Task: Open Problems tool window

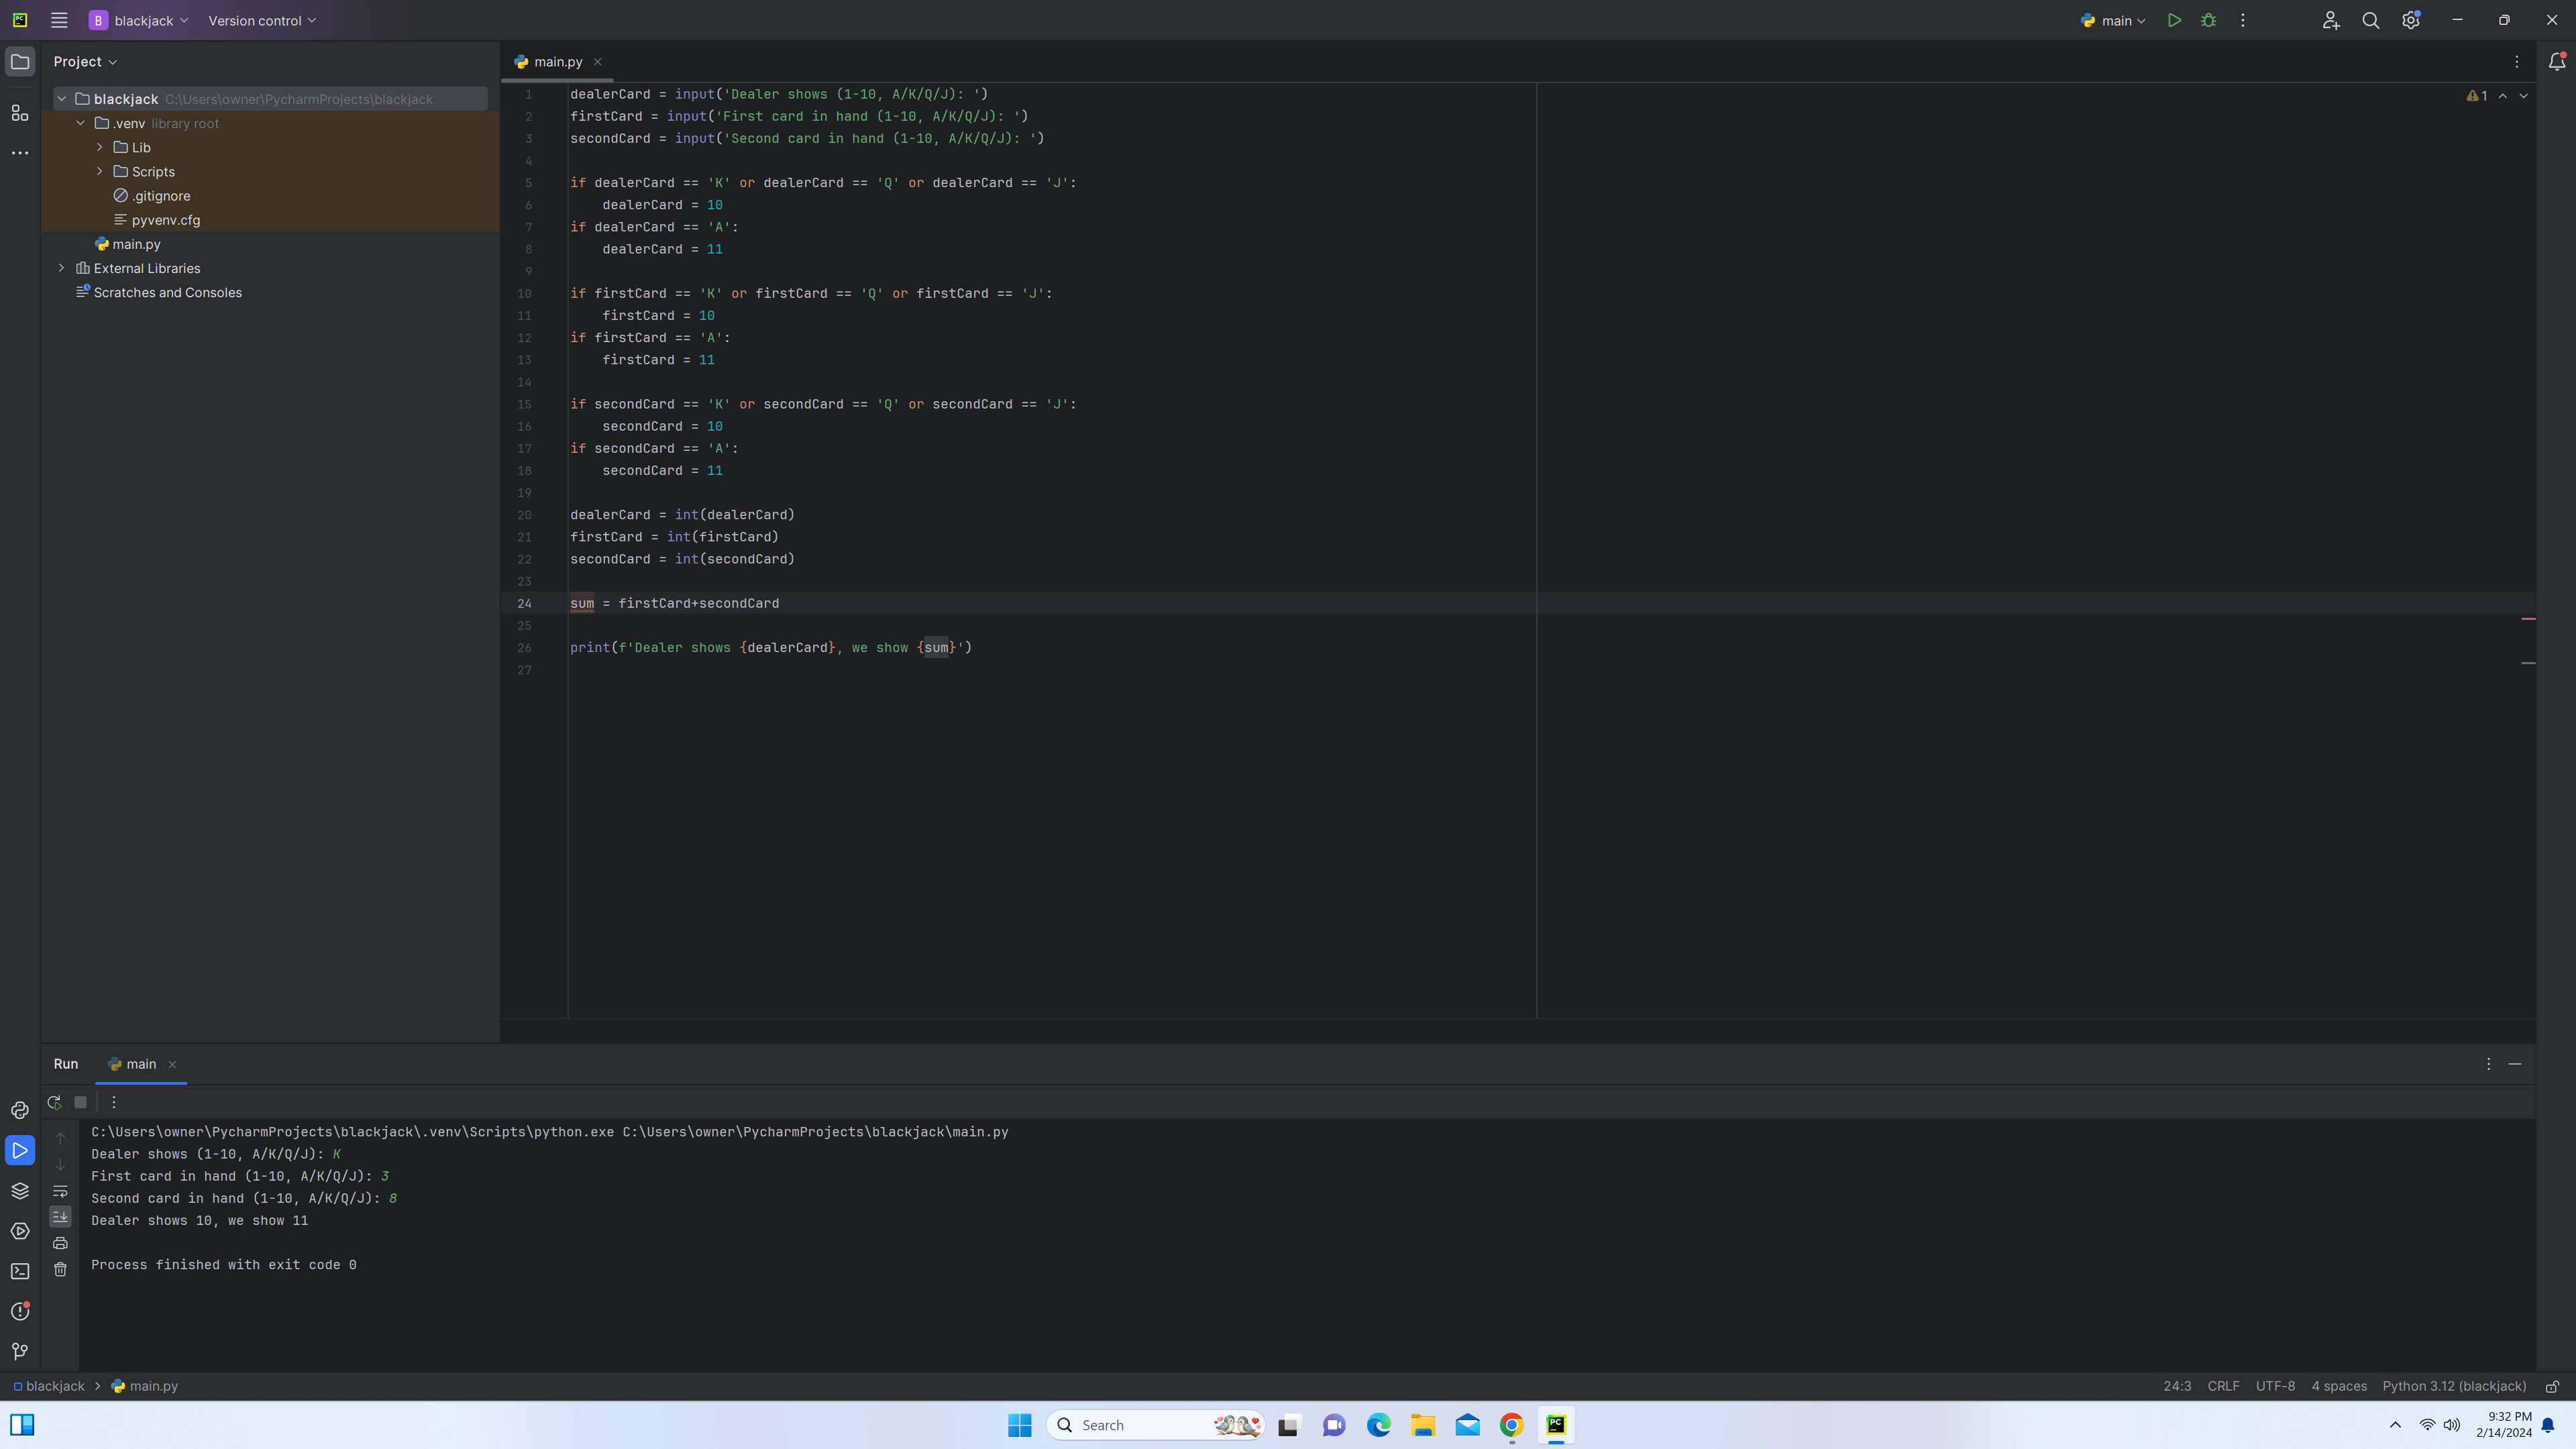Action: tap(20, 1311)
